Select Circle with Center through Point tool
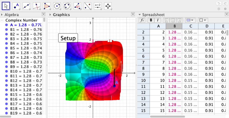This screenshot has width=229, height=118. click(57, 6)
